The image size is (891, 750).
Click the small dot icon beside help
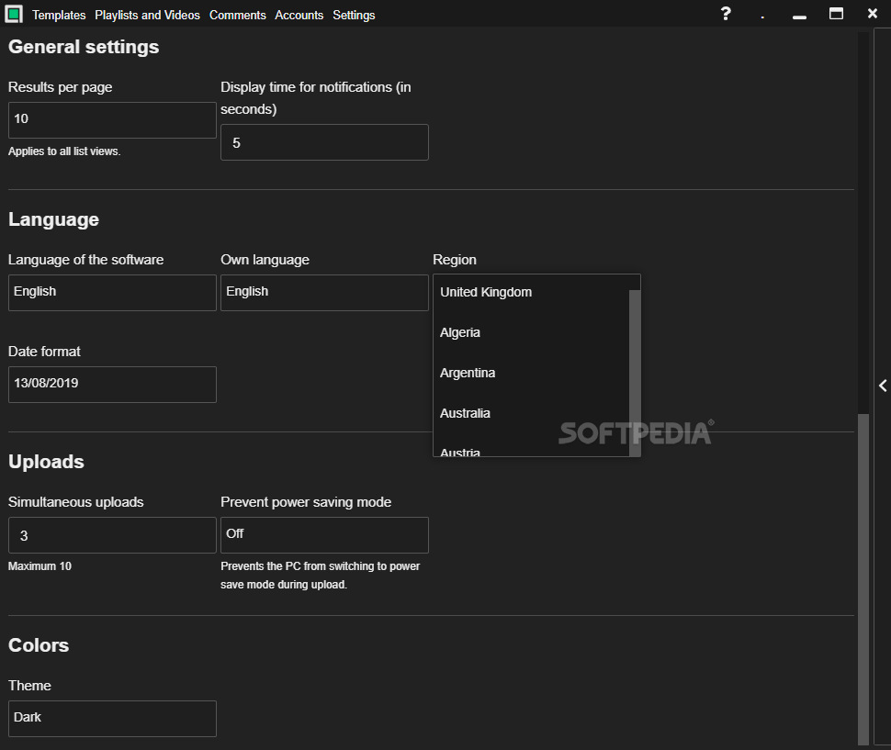coord(762,17)
